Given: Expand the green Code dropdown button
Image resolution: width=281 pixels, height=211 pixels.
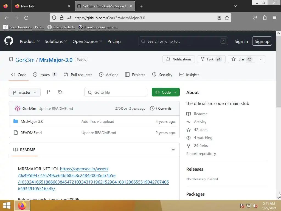Looking at the screenshot, I should coord(165,92).
